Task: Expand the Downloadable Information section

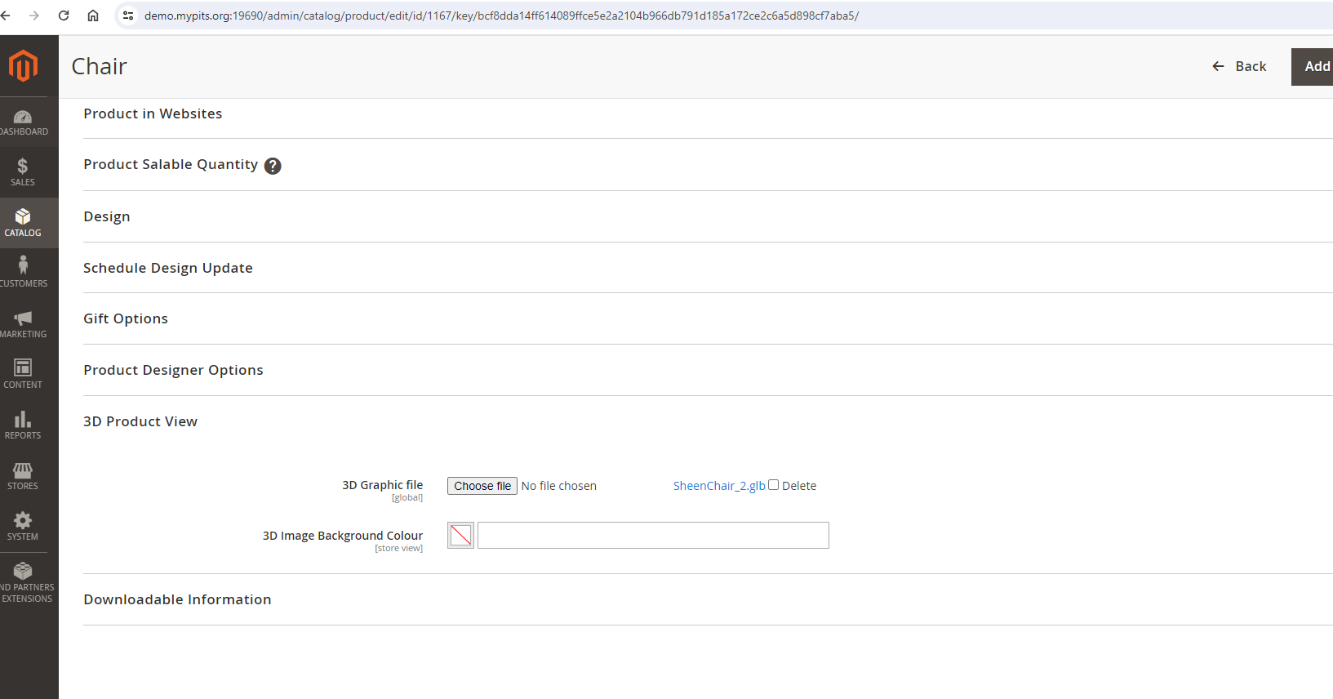Action: [x=177, y=599]
